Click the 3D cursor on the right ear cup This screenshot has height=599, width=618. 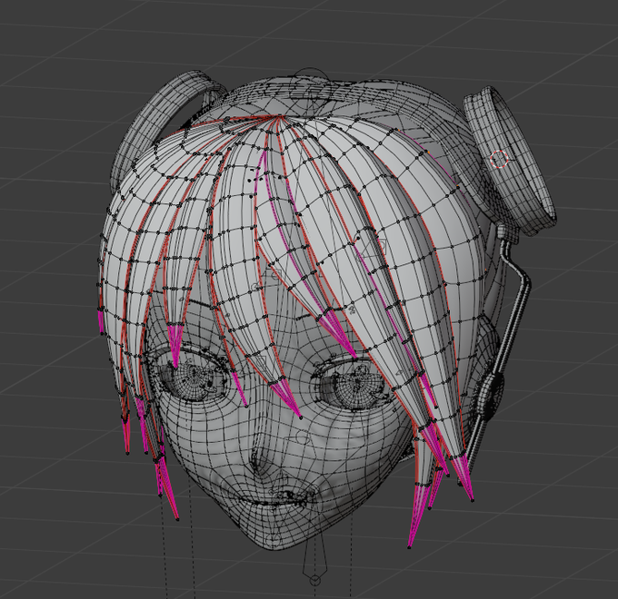click(x=499, y=160)
